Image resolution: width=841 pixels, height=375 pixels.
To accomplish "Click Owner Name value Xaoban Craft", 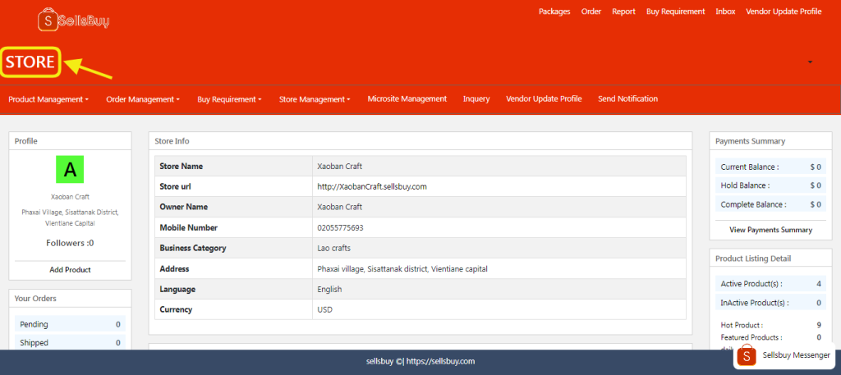I will pyautogui.click(x=340, y=207).
